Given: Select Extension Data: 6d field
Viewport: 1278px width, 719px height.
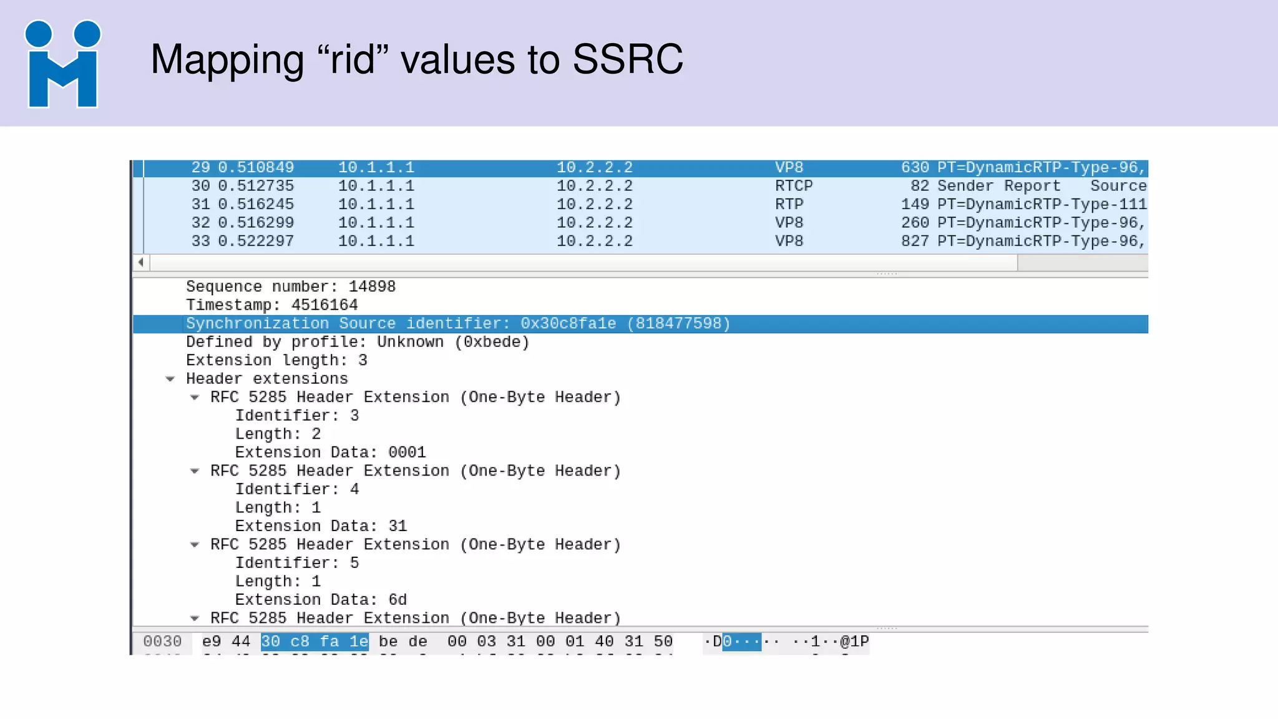Looking at the screenshot, I should (x=321, y=600).
